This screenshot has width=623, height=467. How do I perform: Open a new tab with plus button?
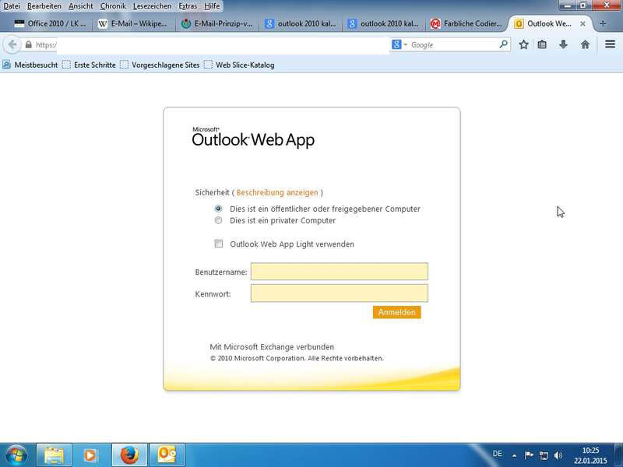[x=602, y=24]
